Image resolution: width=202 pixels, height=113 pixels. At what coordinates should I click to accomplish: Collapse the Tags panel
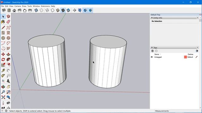(x=152, y=47)
